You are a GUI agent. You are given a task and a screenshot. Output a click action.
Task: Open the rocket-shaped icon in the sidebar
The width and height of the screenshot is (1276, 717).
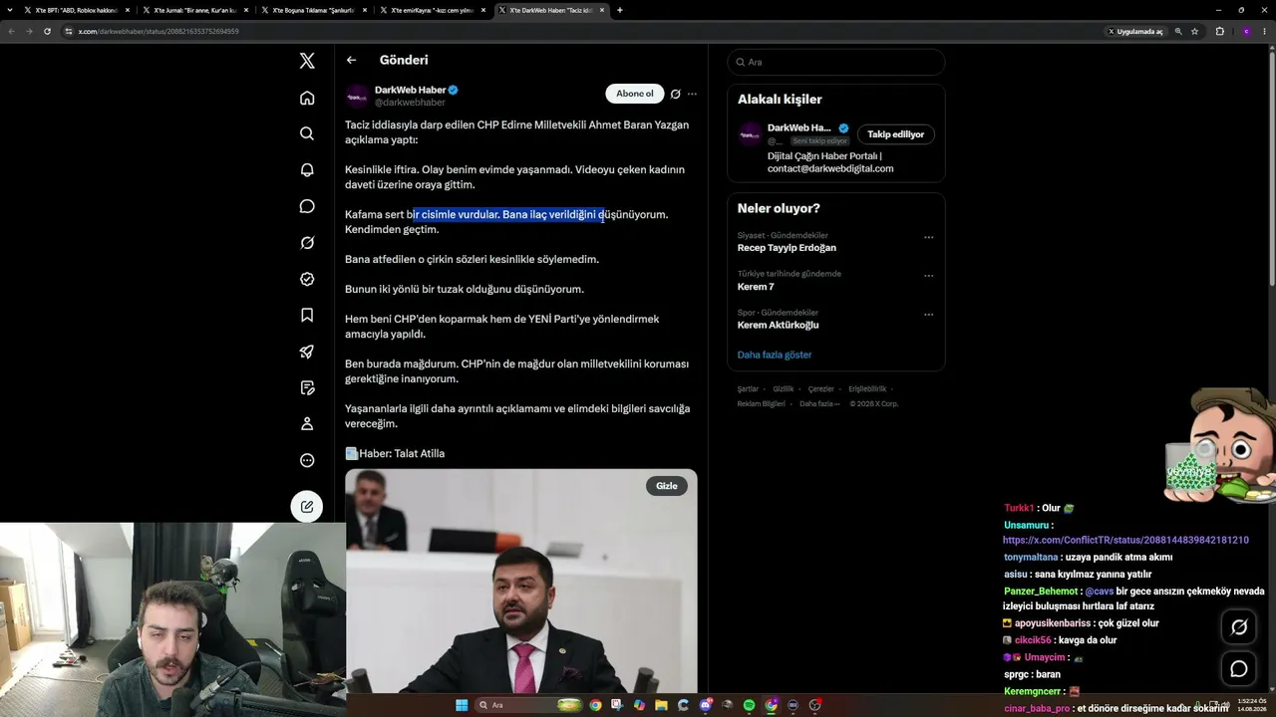click(307, 352)
